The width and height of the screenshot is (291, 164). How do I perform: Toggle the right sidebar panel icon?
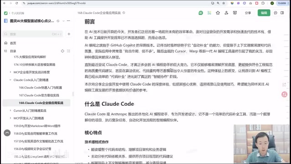282,13
